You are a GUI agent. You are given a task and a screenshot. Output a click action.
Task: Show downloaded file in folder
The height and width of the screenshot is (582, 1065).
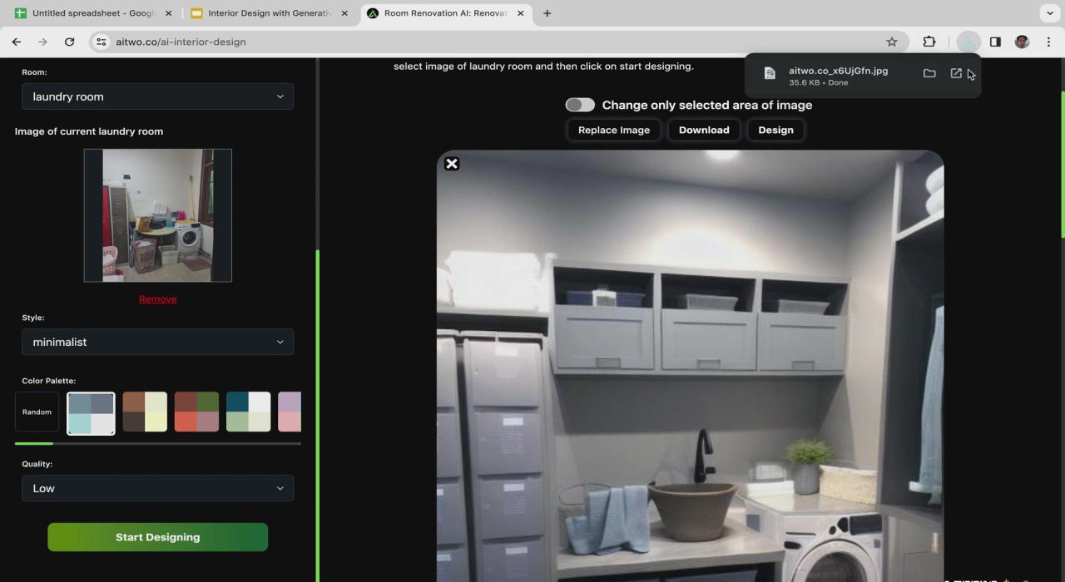point(929,73)
